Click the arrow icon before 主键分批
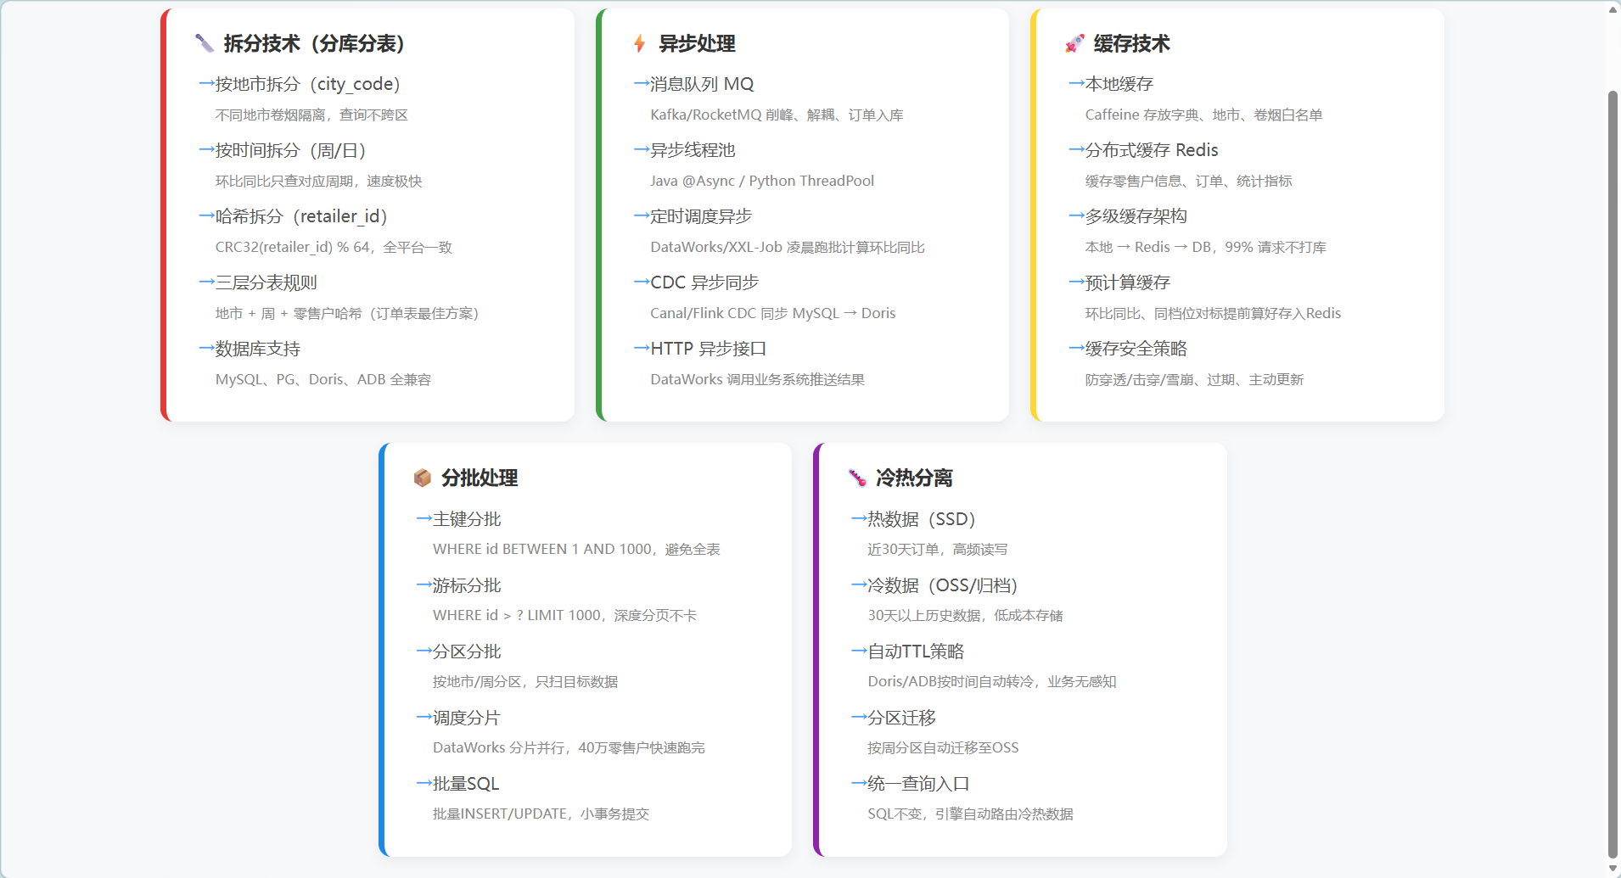 [x=424, y=518]
